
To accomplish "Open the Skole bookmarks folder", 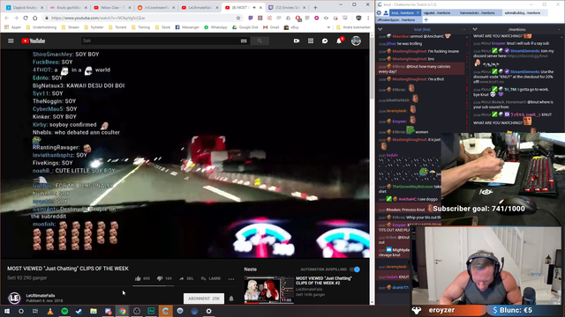I will [162, 27].
